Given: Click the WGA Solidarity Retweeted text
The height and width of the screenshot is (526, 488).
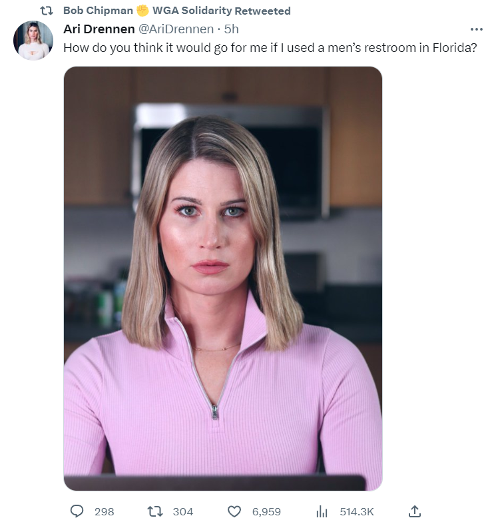Looking at the screenshot, I should tap(221, 11).
